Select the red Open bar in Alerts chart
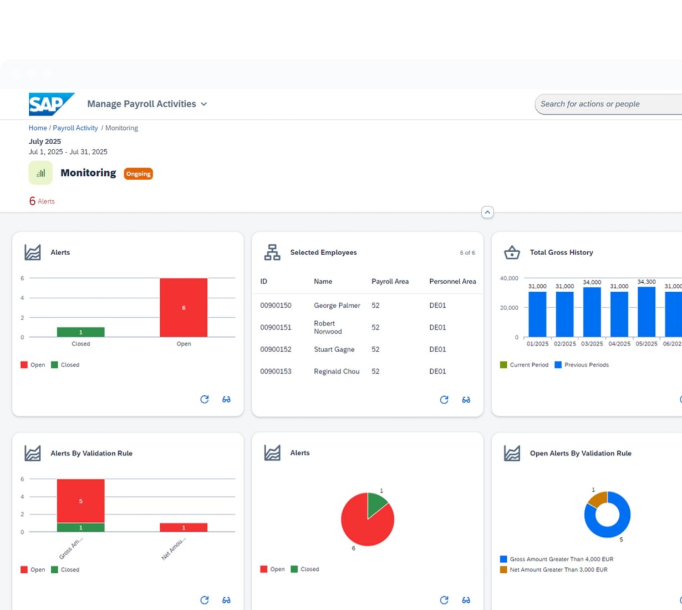 pyautogui.click(x=184, y=307)
